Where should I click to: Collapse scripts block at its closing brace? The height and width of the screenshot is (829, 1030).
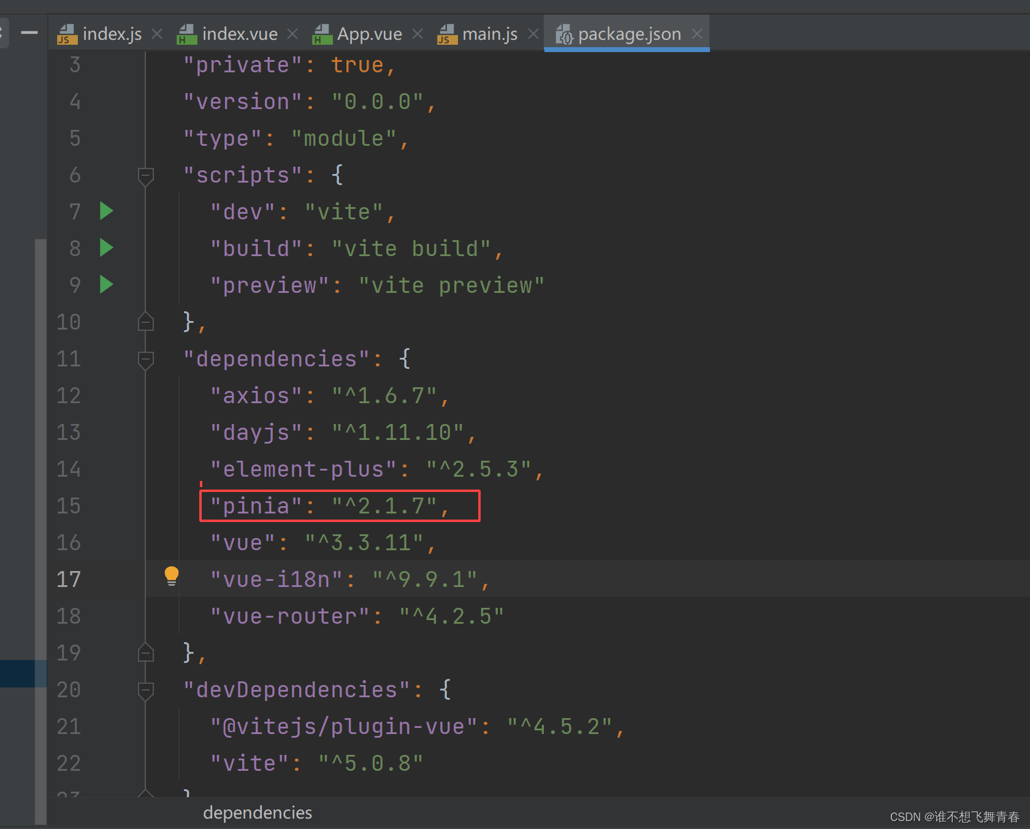(x=146, y=322)
